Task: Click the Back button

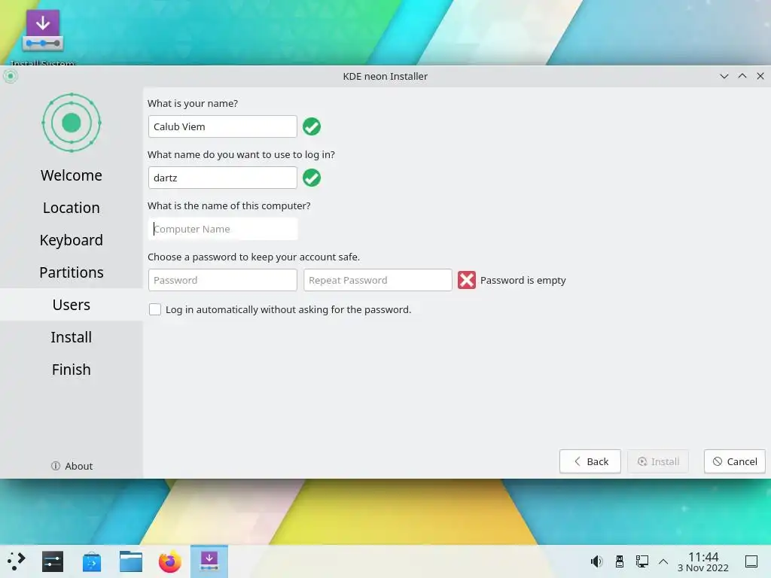Action: tap(590, 461)
